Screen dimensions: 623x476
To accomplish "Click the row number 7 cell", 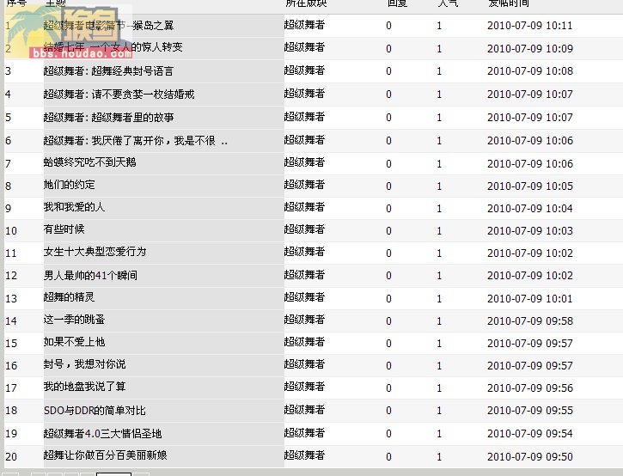I will point(8,164).
